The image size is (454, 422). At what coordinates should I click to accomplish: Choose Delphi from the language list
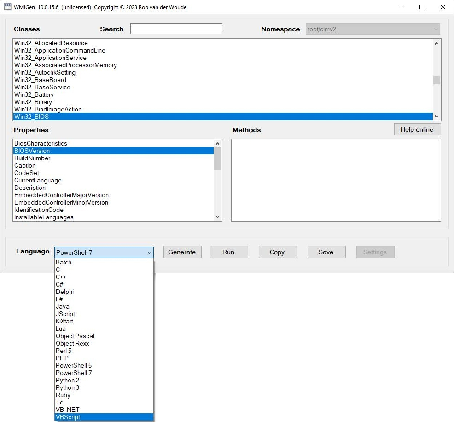104,292
